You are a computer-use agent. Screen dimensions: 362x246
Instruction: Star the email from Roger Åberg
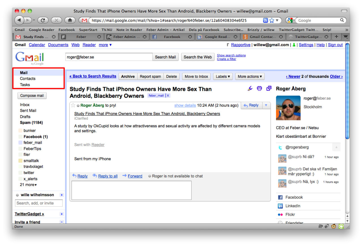click(73, 105)
